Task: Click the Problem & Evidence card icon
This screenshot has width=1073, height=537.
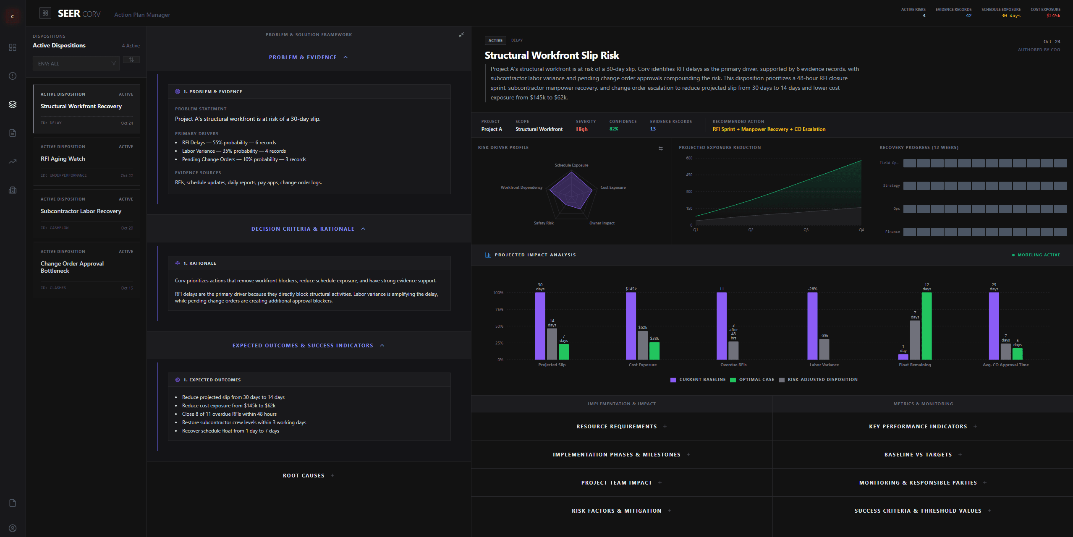Action: tap(178, 91)
